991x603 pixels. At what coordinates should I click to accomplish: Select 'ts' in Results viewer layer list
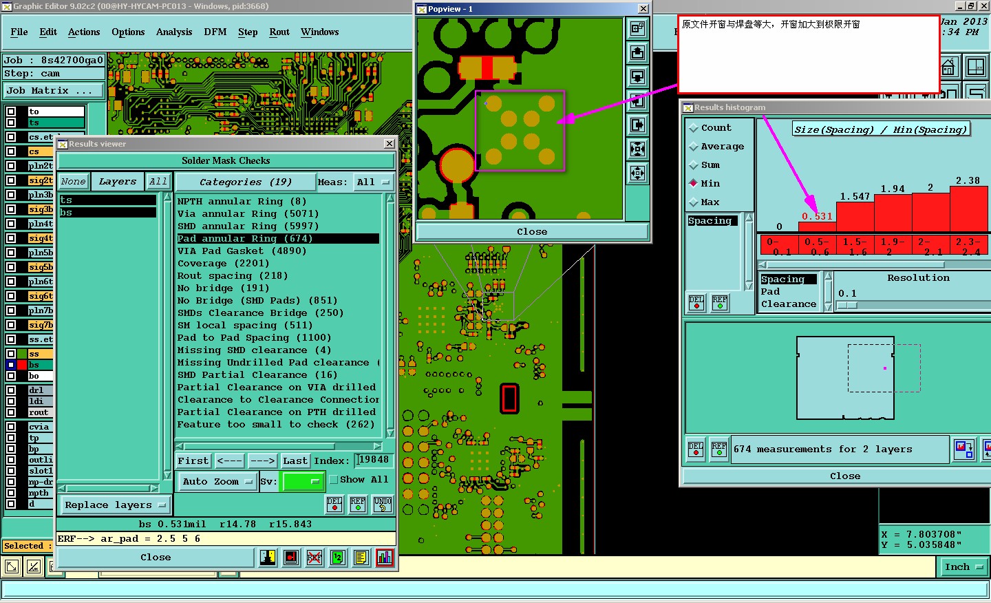pyautogui.click(x=107, y=200)
